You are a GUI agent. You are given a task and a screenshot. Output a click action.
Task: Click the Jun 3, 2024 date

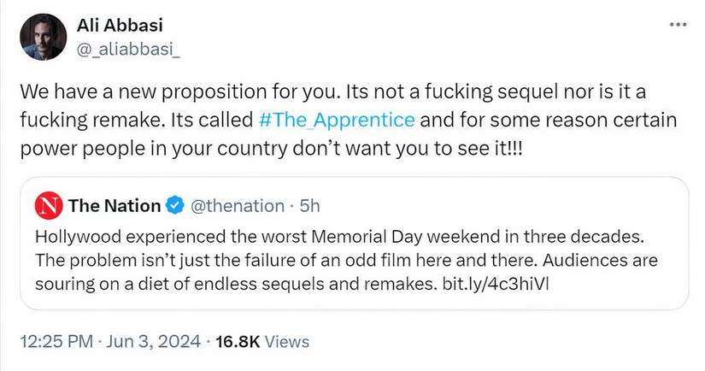click(x=150, y=341)
